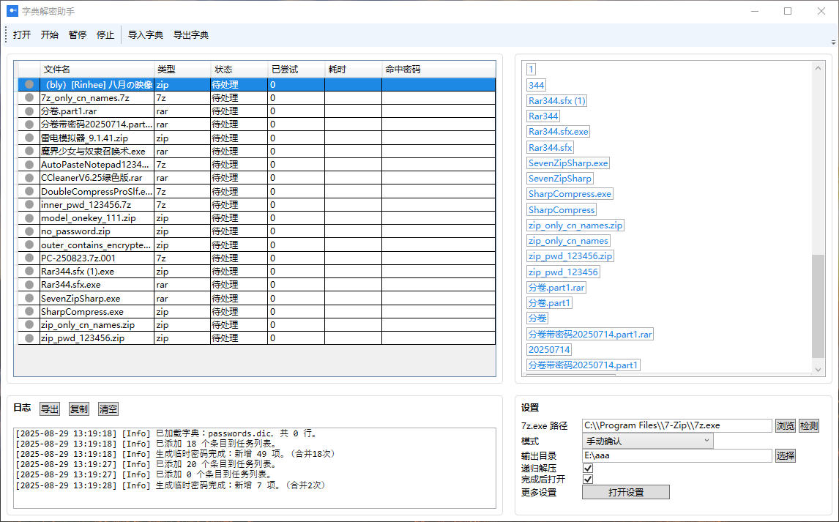This screenshot has width=839, height=522.
Task: Click 导出 button in log panel
Action: (x=50, y=409)
